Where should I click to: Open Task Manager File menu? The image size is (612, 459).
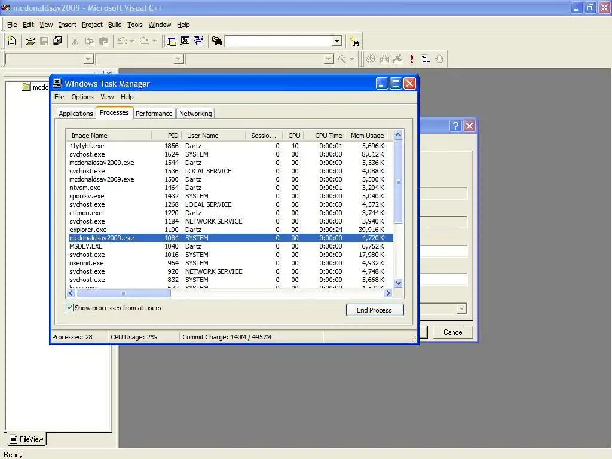click(x=59, y=97)
